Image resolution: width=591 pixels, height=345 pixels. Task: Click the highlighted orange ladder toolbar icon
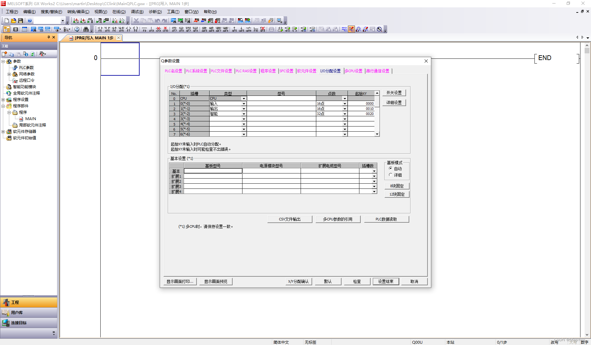[351, 29]
